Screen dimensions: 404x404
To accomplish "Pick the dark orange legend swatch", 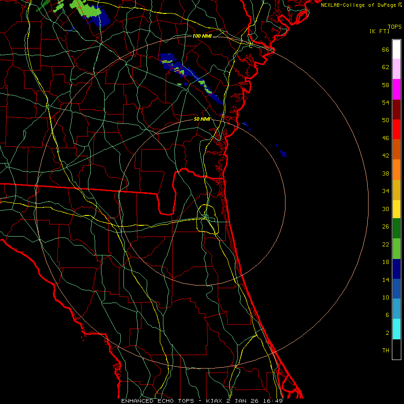I will coord(396,149).
